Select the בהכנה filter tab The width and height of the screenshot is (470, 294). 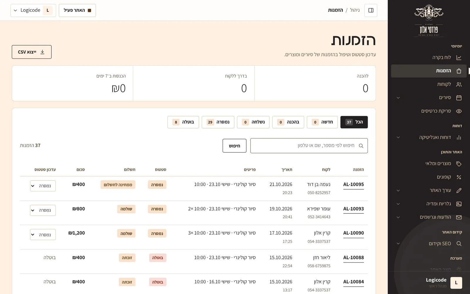(288, 122)
